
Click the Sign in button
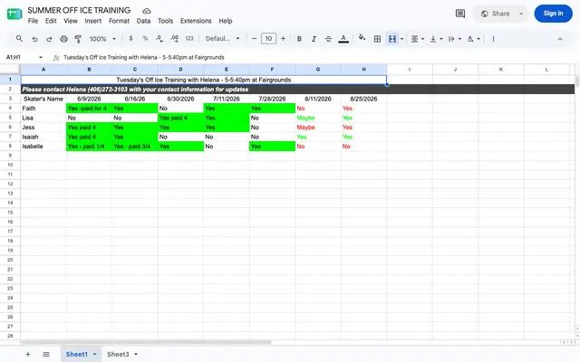[x=553, y=14]
